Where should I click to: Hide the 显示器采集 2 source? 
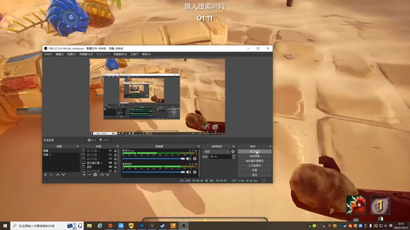pyautogui.click(x=110, y=163)
